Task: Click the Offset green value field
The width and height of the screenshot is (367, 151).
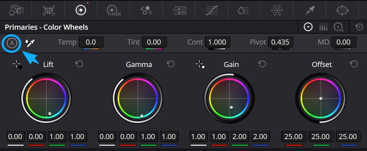Action: [321, 137]
